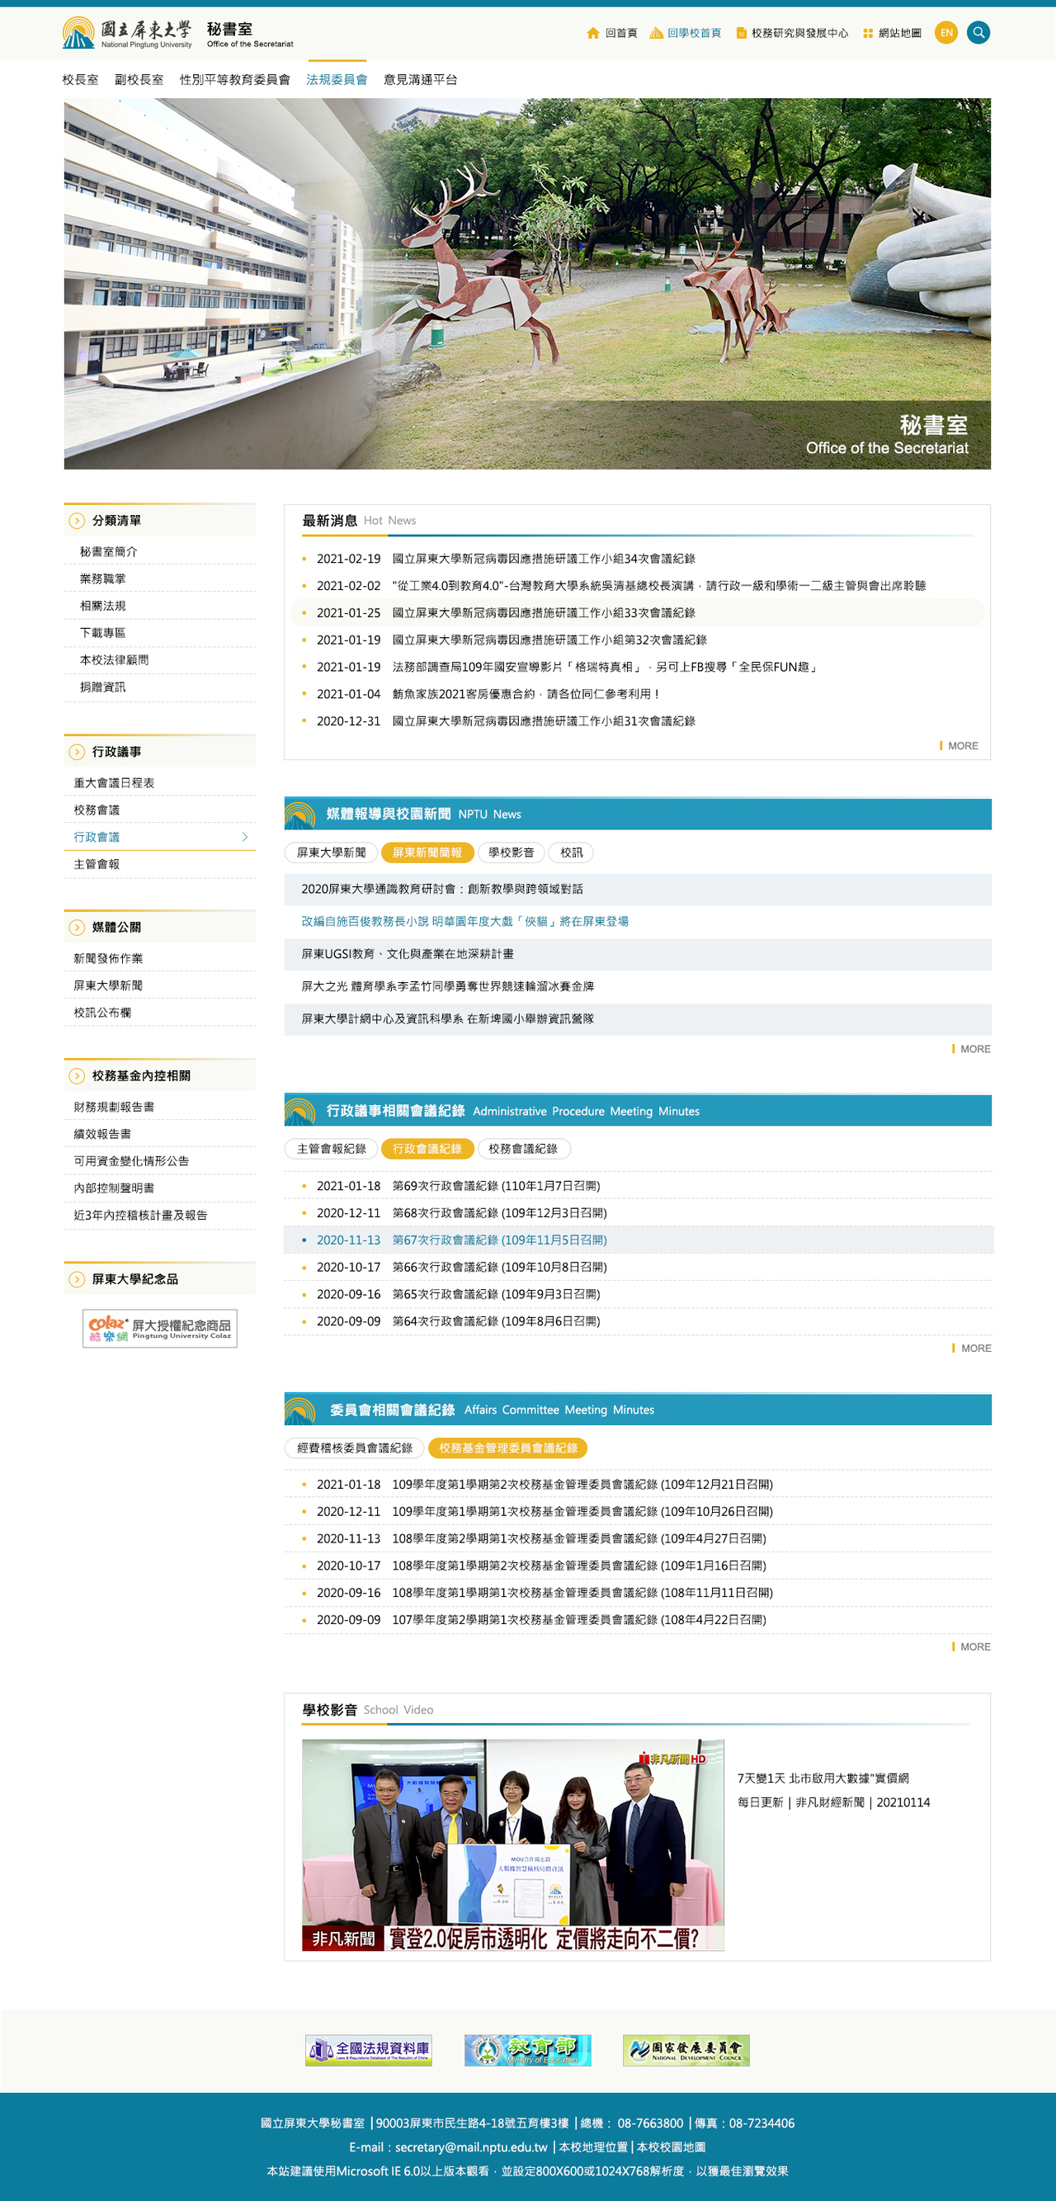This screenshot has width=1056, height=2201.
Task: Open sidebar link 秘書室簡介
Action: point(109,552)
